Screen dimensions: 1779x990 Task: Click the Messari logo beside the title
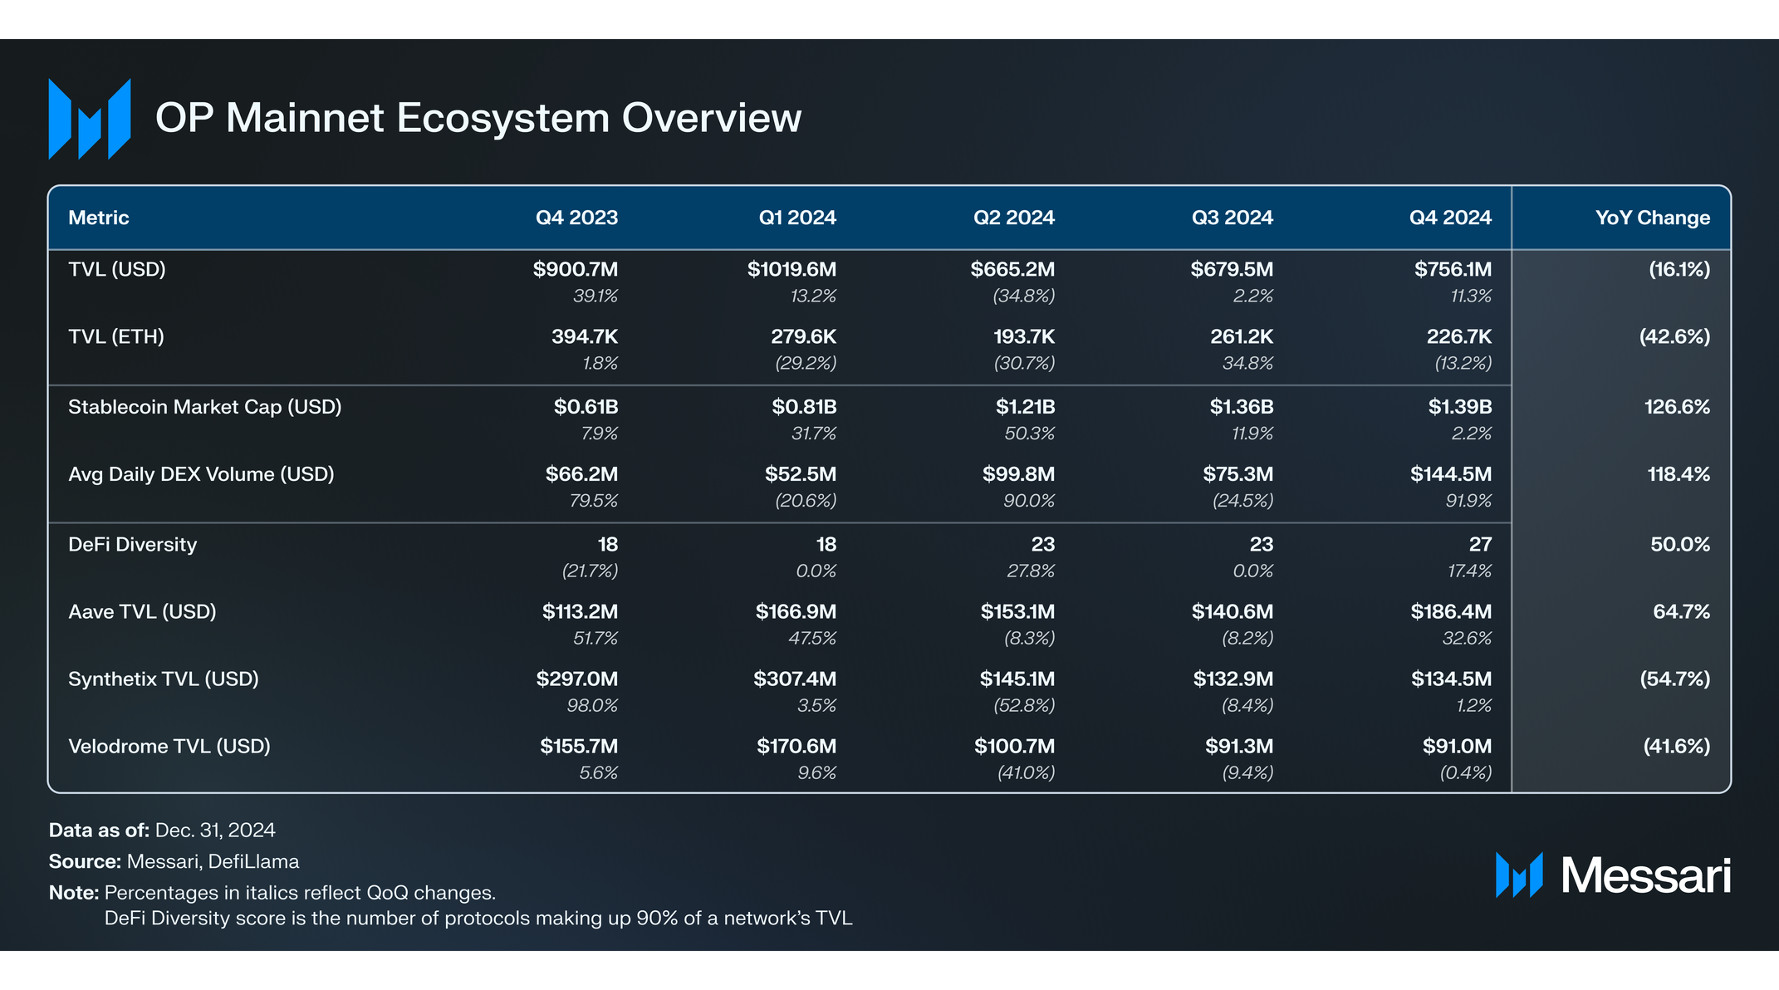coord(90,119)
